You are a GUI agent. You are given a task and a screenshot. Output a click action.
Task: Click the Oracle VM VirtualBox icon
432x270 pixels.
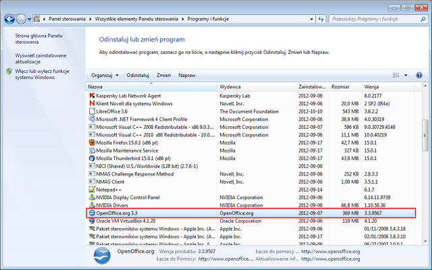92,220
